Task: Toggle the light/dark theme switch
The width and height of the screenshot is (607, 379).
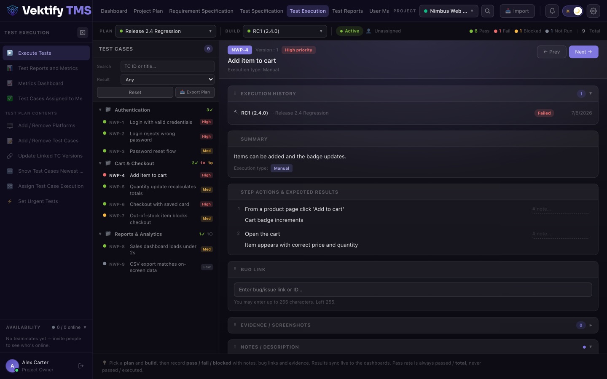Action: point(573,11)
